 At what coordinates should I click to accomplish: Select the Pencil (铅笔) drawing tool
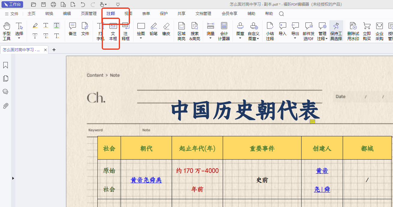[154, 29]
